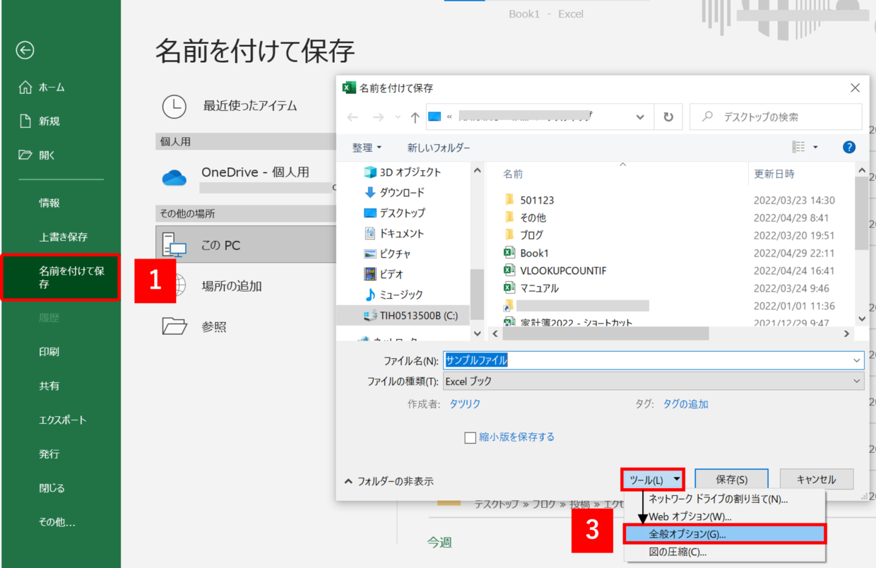Click タグの追加 link
Viewport: 876px width, 568px height.
click(x=685, y=404)
